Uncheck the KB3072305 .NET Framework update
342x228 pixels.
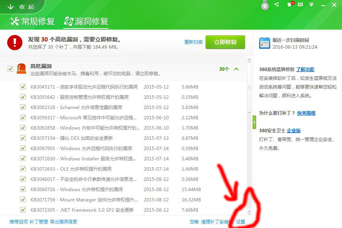point(24,210)
